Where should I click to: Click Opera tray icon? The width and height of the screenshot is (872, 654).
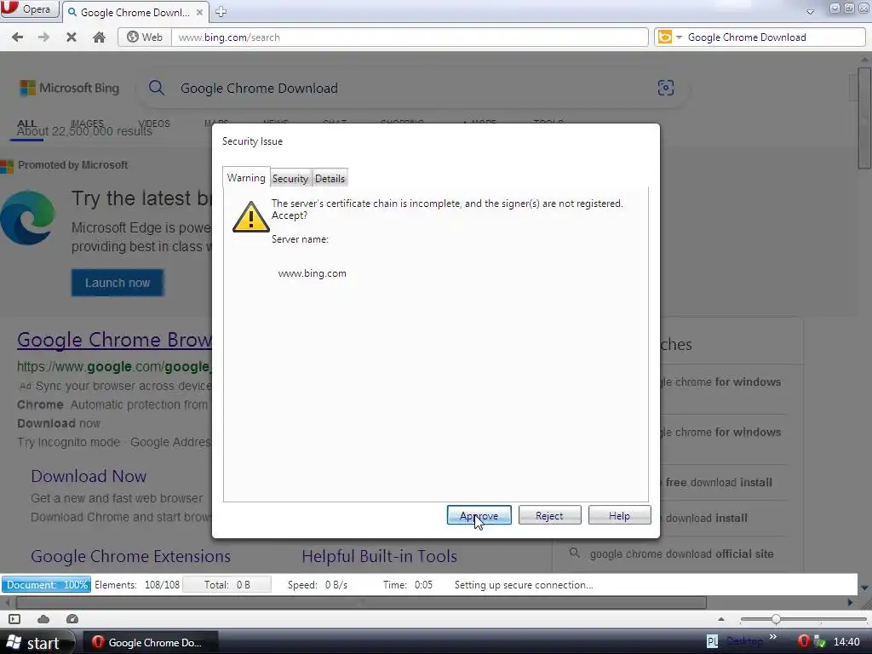click(x=804, y=642)
